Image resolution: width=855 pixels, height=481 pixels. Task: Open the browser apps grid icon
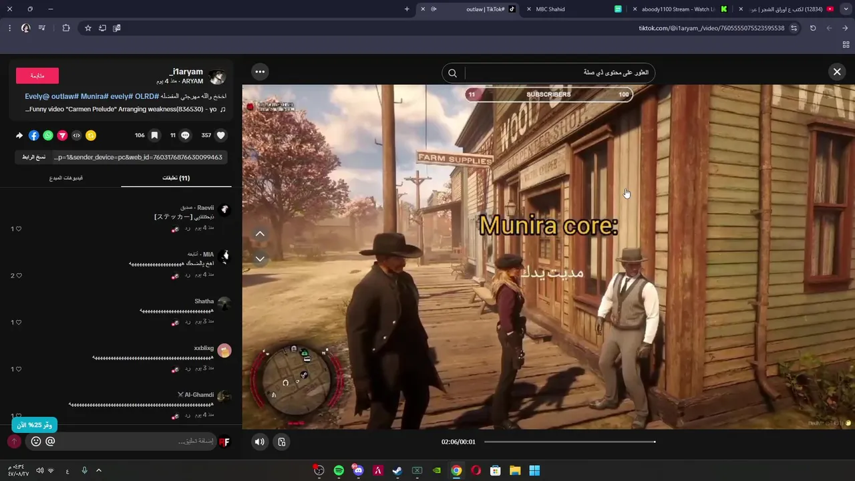click(846, 45)
